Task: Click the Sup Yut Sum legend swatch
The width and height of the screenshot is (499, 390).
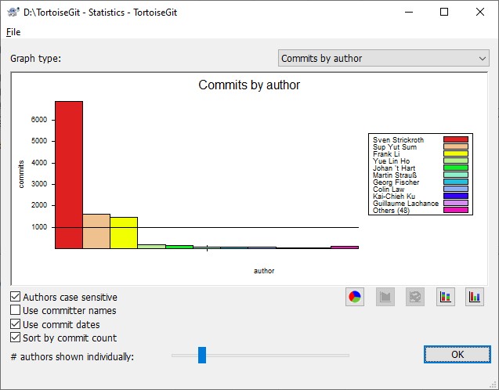Action: (456, 146)
